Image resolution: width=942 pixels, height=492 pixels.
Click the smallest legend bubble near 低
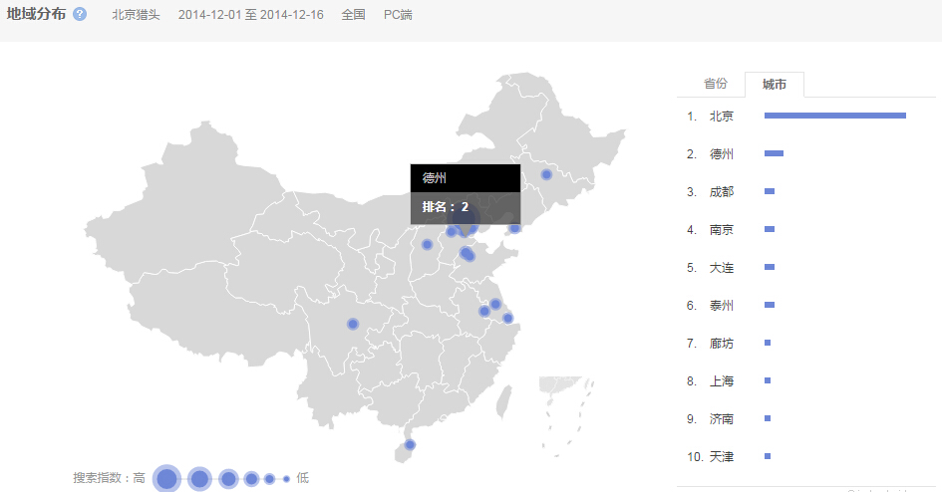coord(286,479)
